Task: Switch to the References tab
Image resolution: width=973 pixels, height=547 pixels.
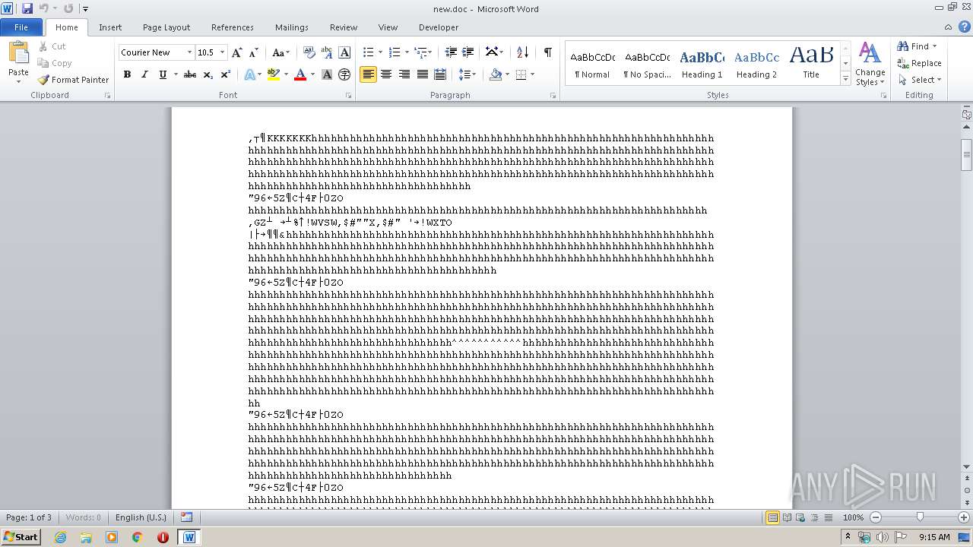Action: [x=233, y=27]
